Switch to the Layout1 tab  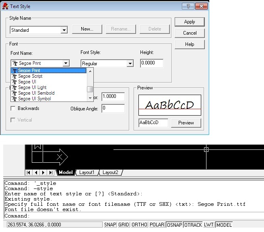coord(87,172)
